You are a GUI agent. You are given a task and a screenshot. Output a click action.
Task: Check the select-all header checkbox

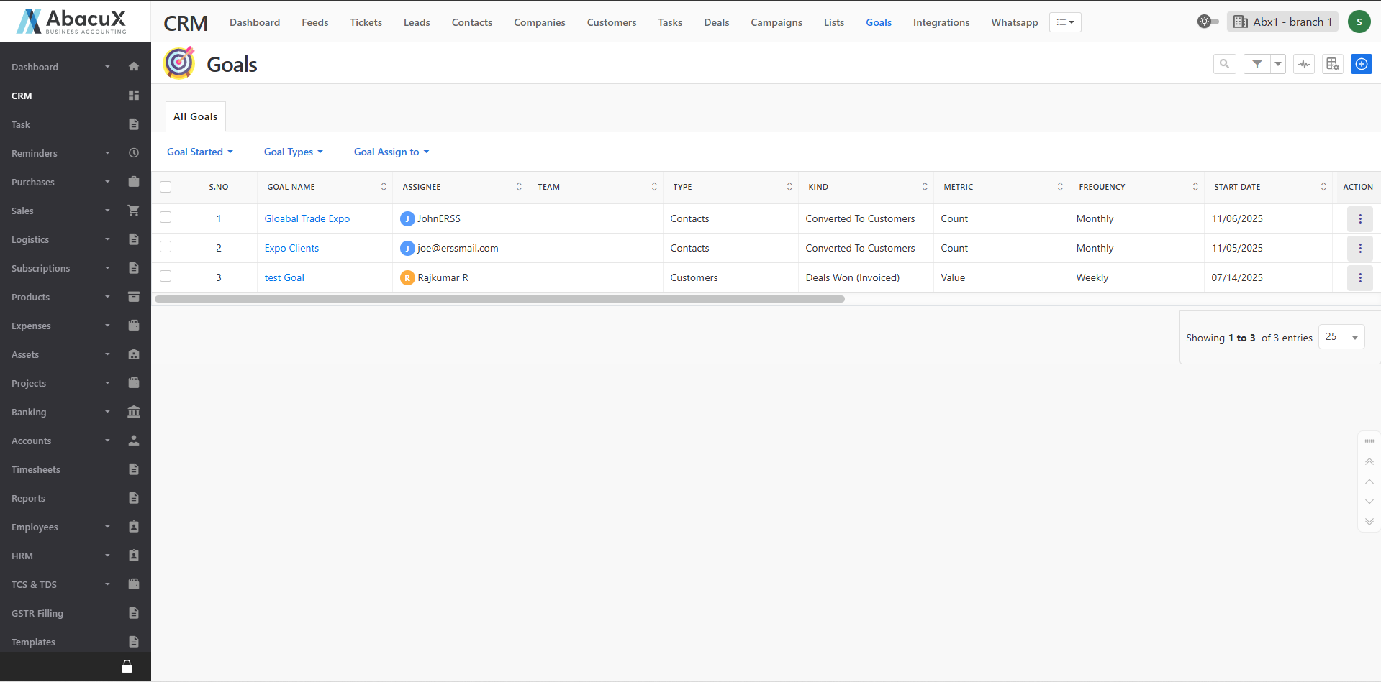166,187
